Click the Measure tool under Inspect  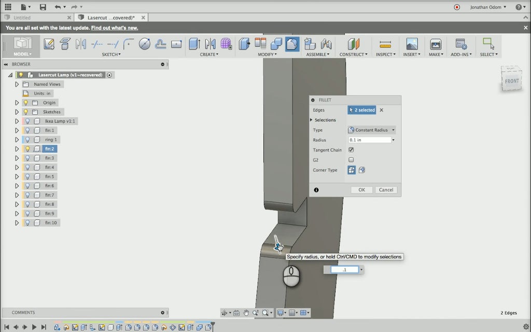click(x=385, y=44)
